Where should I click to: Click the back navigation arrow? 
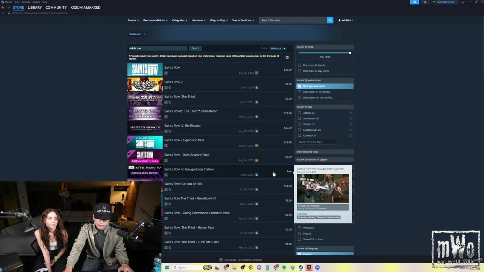click(x=3, y=8)
